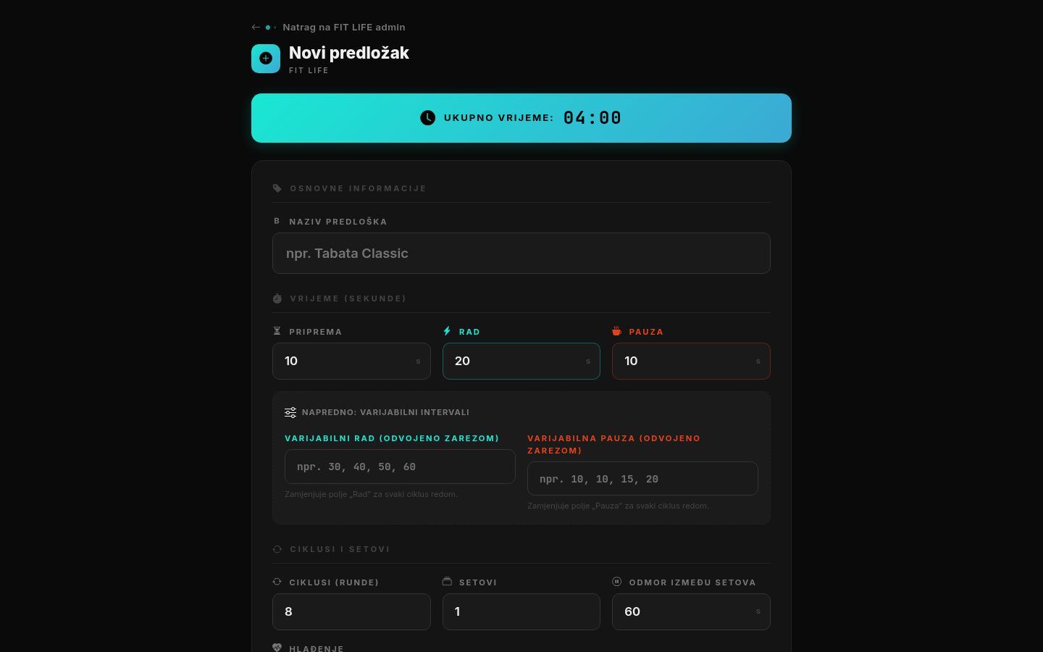Click the rotate icon next to Ciklusi (runde)
Viewport: 1043px width, 652px height.
coord(277,582)
